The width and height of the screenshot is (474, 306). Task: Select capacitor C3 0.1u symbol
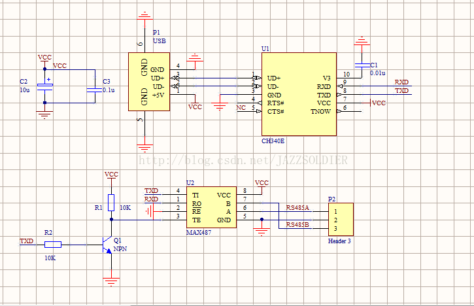tap(95, 90)
